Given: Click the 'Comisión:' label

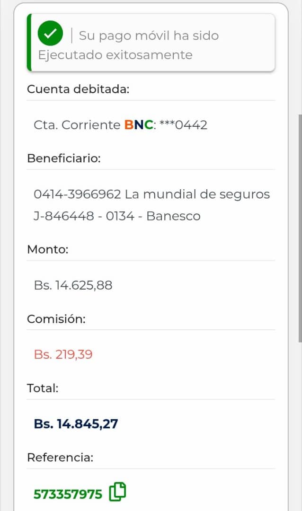Looking at the screenshot, I should (56, 319).
